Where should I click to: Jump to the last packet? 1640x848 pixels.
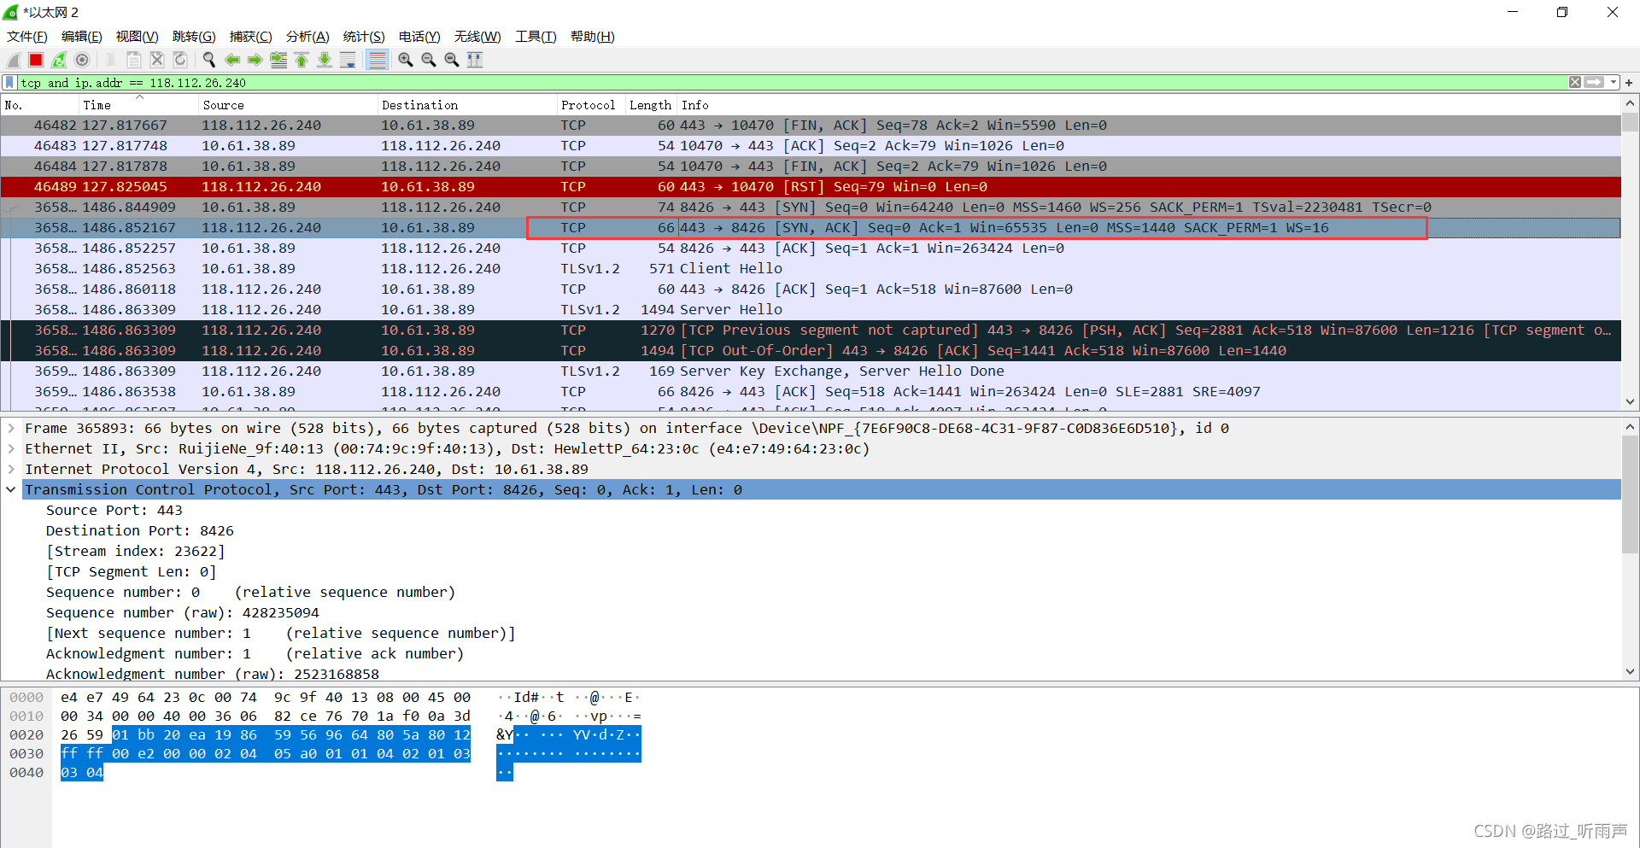tap(325, 60)
